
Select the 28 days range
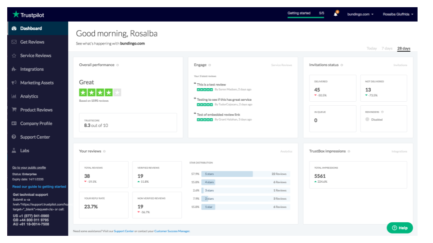pyautogui.click(x=404, y=48)
